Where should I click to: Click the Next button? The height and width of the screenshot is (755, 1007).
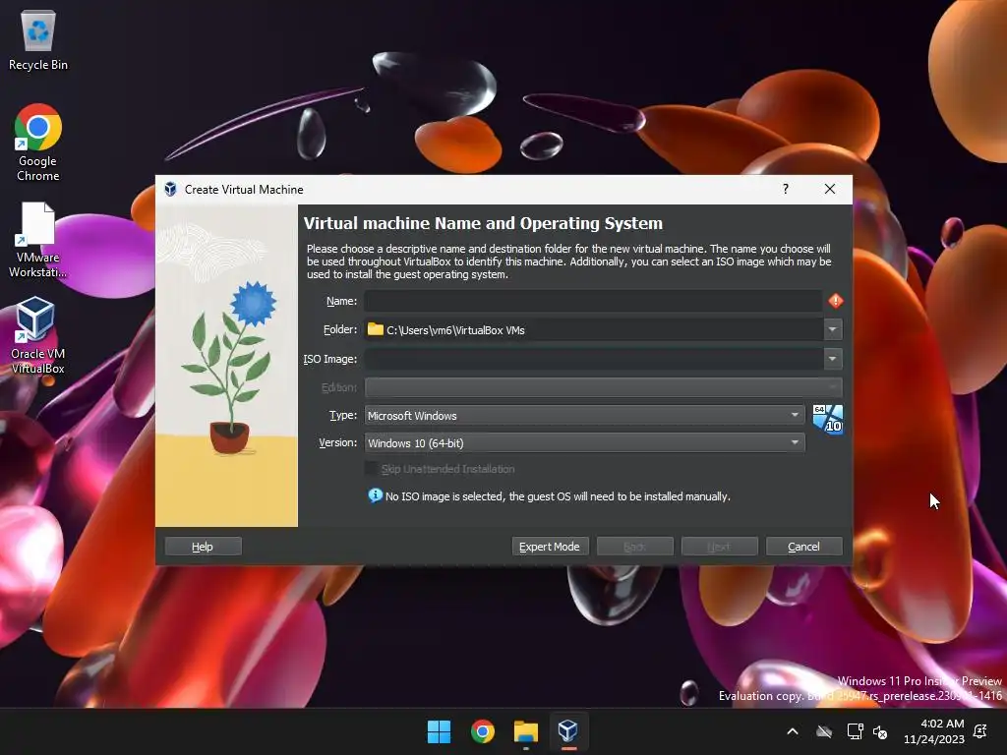tap(719, 547)
